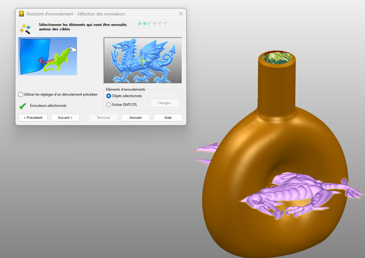Click the Enrouleurs sélectionnés status text
This screenshot has height=258, width=365.
[x=48, y=105]
